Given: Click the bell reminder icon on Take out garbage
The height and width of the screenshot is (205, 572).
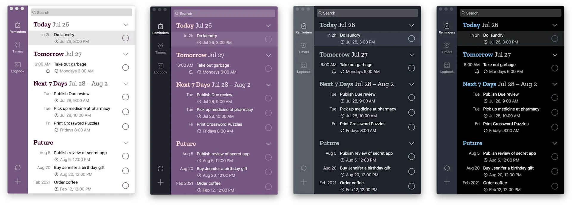Looking at the screenshot, I should pos(48,71).
